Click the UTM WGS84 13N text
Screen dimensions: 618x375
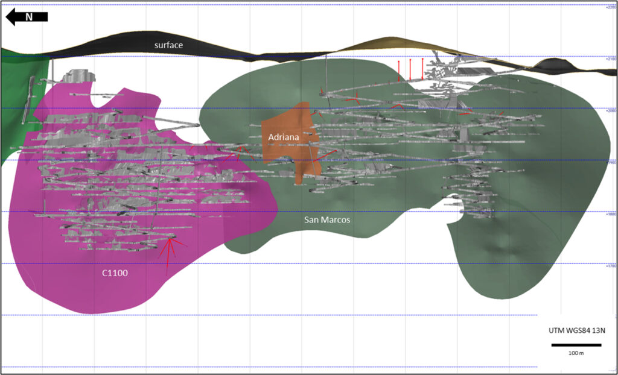(575, 330)
